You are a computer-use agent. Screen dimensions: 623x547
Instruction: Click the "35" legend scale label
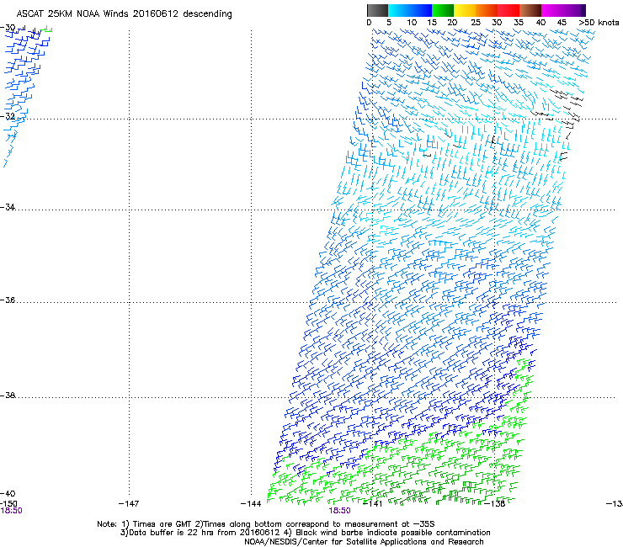click(519, 23)
